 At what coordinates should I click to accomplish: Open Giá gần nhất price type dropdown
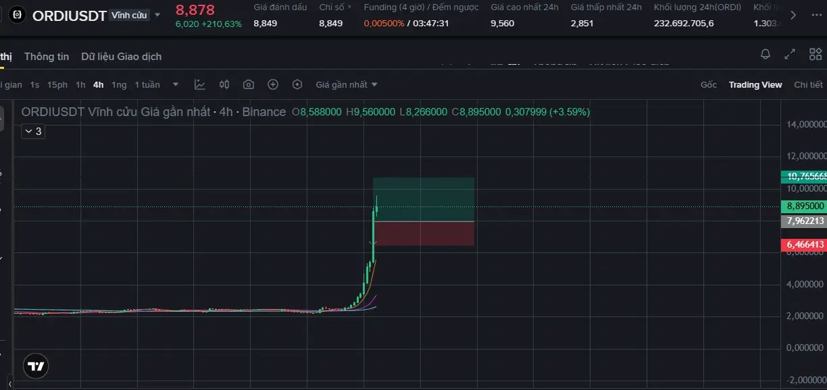[x=347, y=84]
